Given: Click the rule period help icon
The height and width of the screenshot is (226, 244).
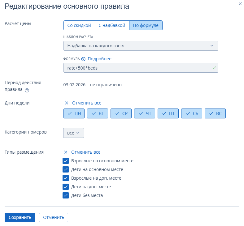Looking at the screenshot, I should (27, 90).
